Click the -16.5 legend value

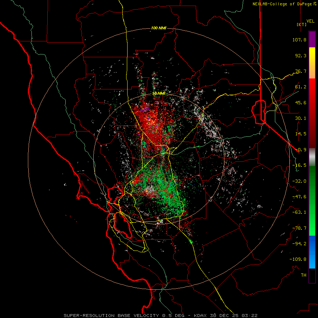click(299, 165)
